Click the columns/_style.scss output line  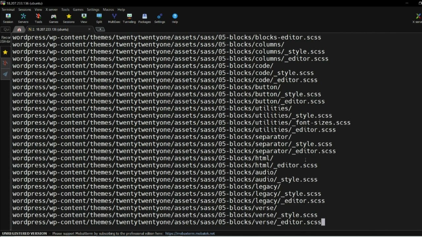(168, 52)
